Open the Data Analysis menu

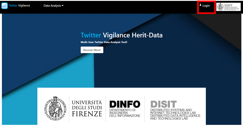coord(52,6)
